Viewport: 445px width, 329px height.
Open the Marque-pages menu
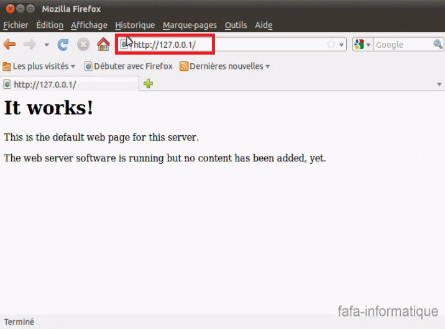(190, 25)
